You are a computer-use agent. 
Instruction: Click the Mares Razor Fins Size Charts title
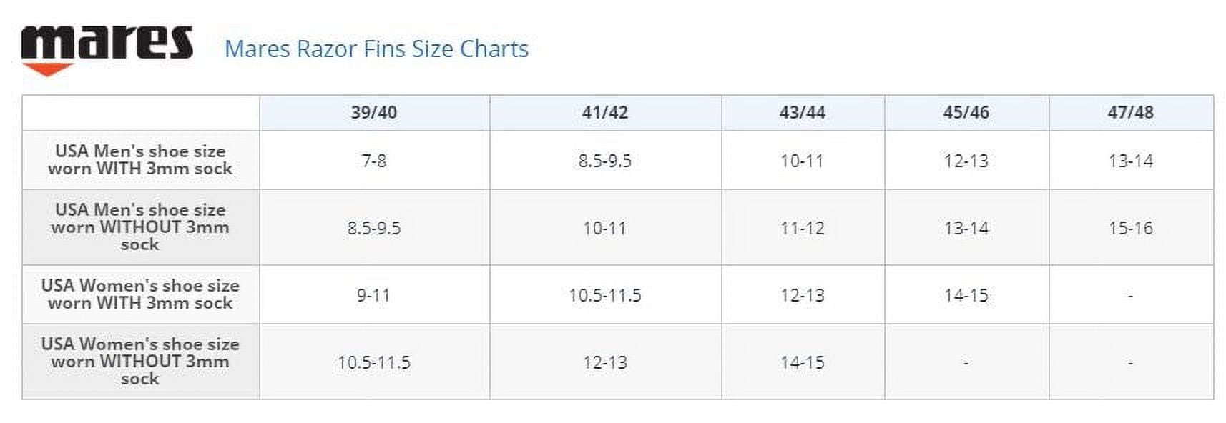376,49
